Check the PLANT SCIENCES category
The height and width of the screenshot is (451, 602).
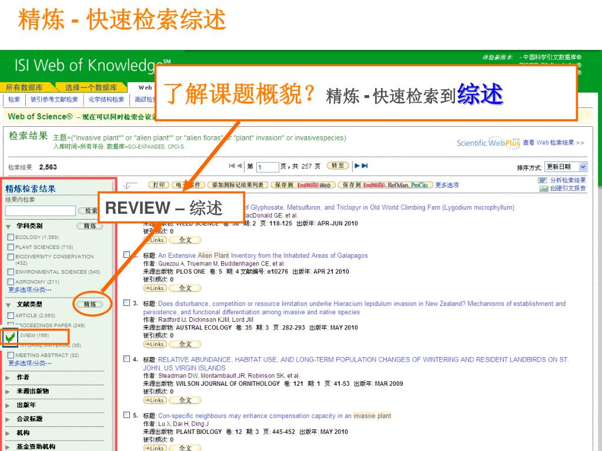click(11, 247)
